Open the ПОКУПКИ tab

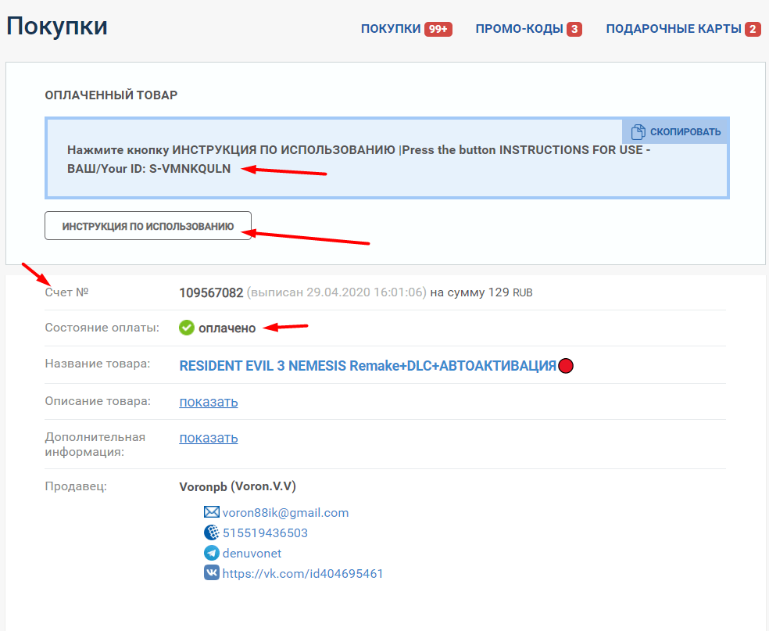pyautogui.click(x=391, y=29)
